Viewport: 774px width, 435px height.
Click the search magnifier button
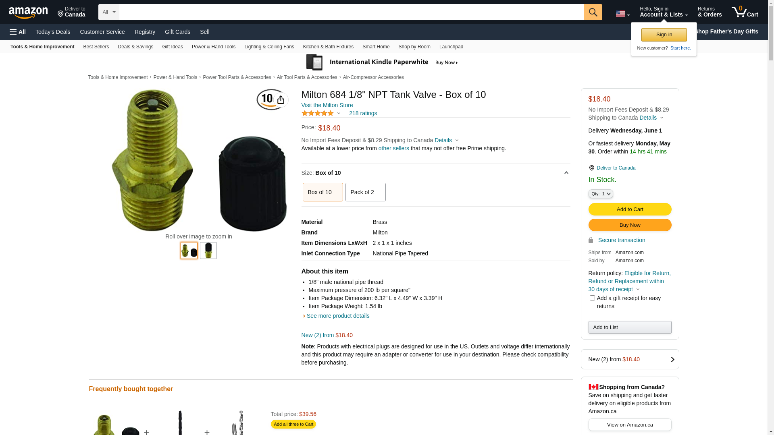pyautogui.click(x=593, y=12)
